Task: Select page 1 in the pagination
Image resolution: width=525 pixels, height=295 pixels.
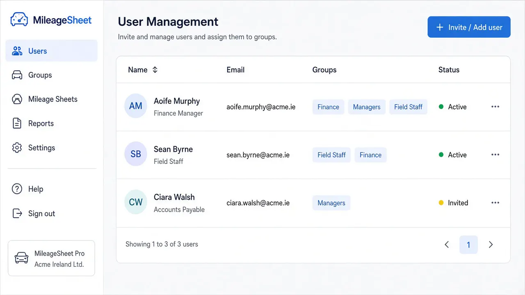Action: coord(468,245)
